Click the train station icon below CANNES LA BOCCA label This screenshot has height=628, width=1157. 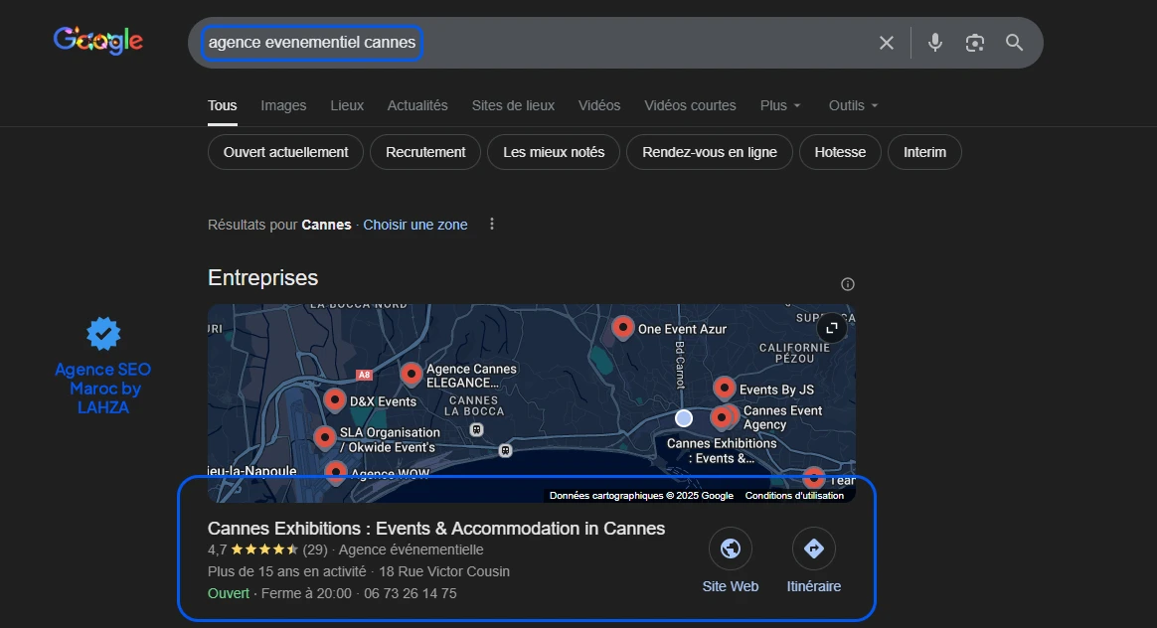[x=477, y=429]
